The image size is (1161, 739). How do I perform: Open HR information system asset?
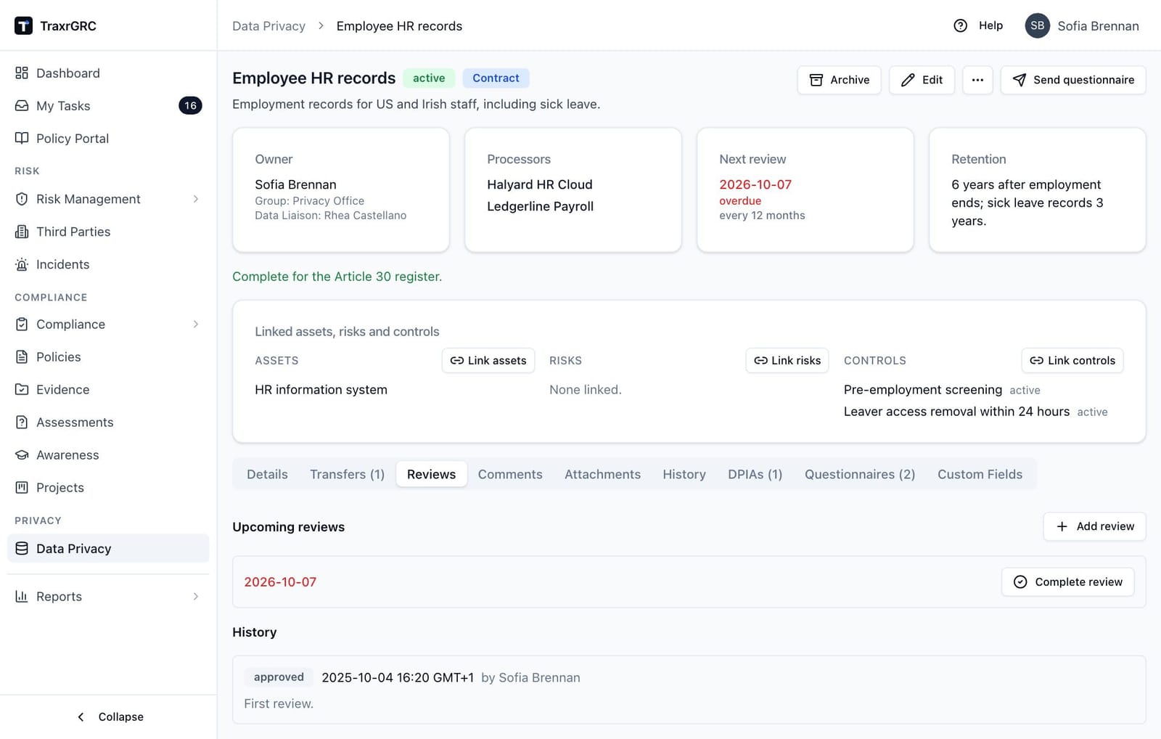[321, 390]
